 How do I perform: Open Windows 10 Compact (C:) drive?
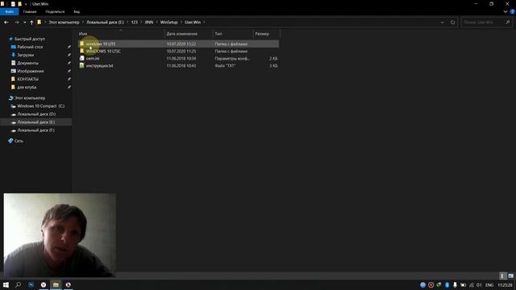40,106
